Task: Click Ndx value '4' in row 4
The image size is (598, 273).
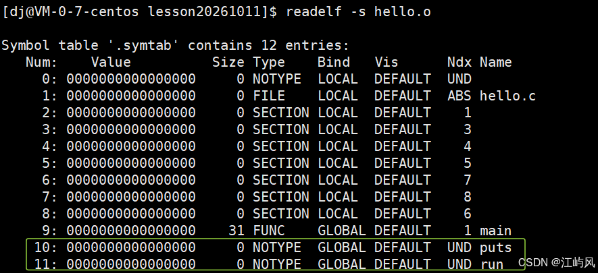Action: click(468, 146)
